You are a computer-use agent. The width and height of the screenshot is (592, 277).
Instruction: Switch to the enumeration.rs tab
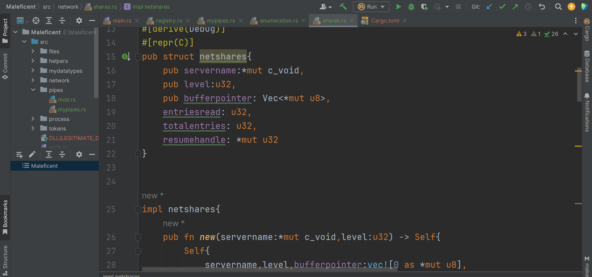279,21
